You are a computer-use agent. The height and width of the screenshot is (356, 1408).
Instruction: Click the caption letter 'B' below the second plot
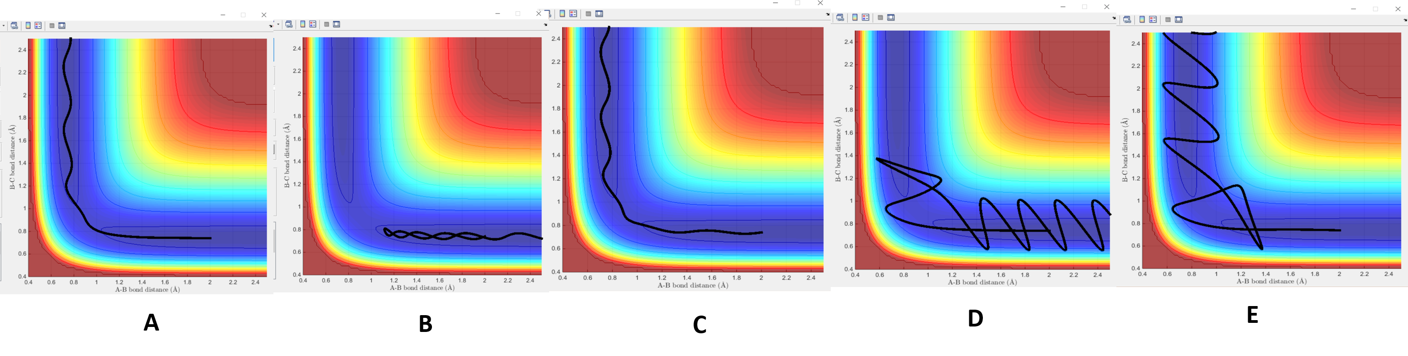(x=425, y=324)
